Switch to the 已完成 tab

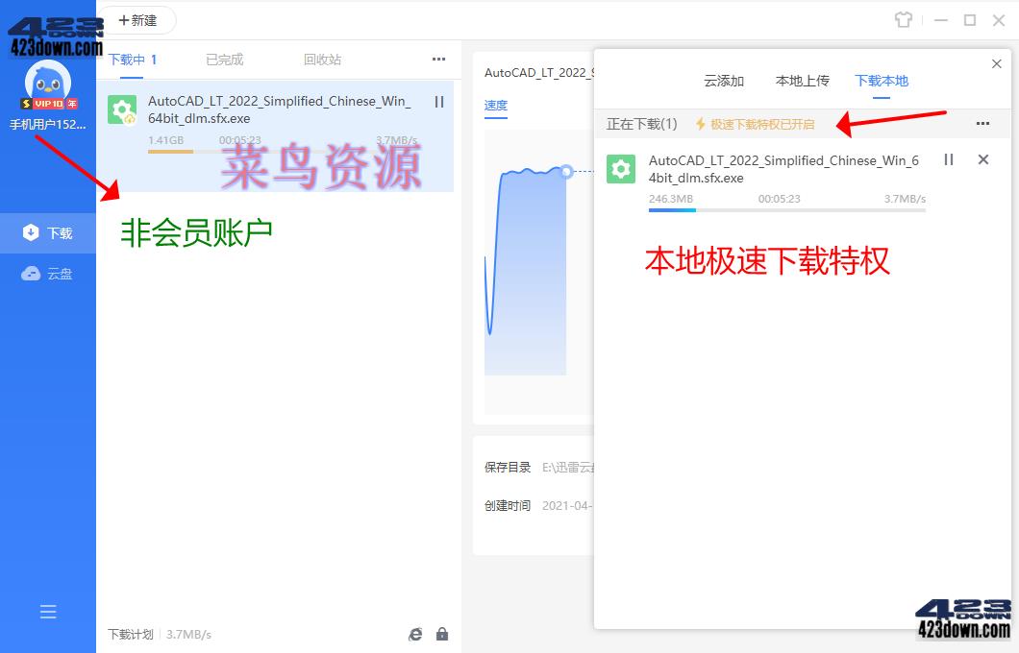[x=224, y=60]
